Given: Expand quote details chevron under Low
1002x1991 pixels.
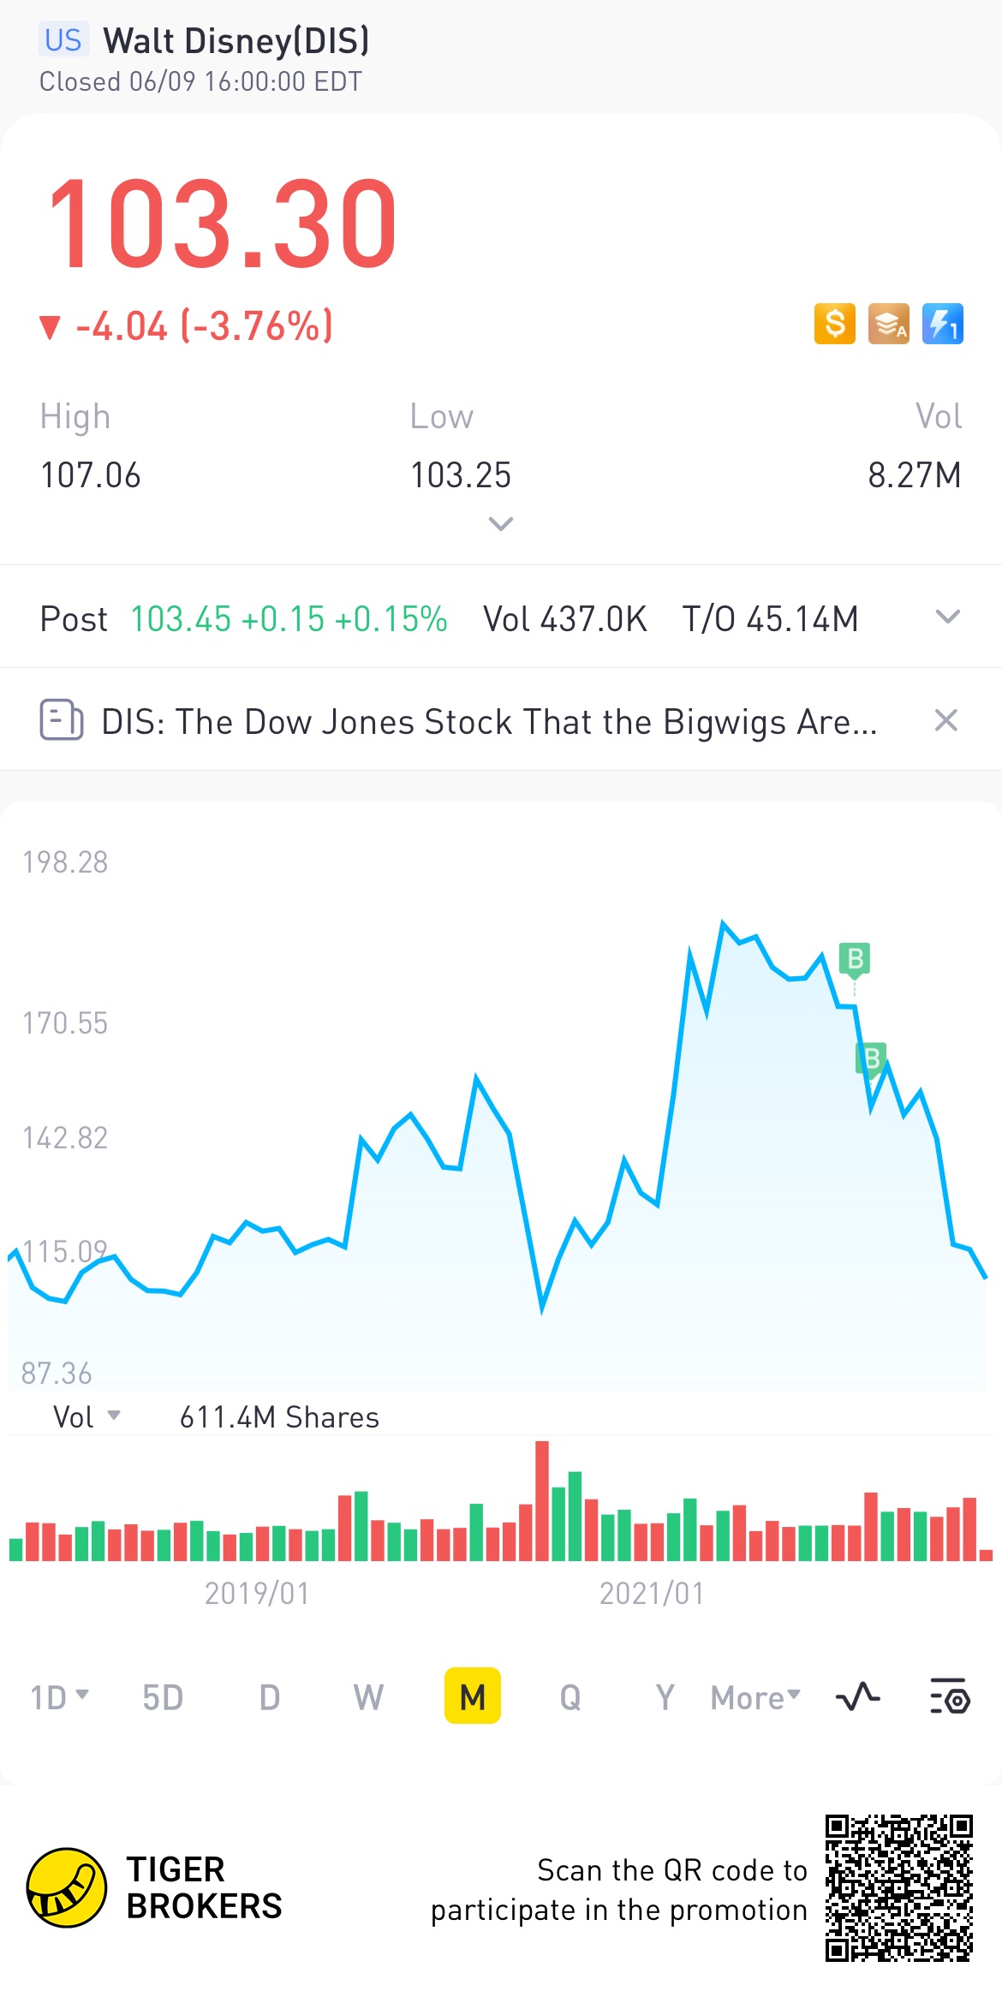Looking at the screenshot, I should (x=500, y=523).
